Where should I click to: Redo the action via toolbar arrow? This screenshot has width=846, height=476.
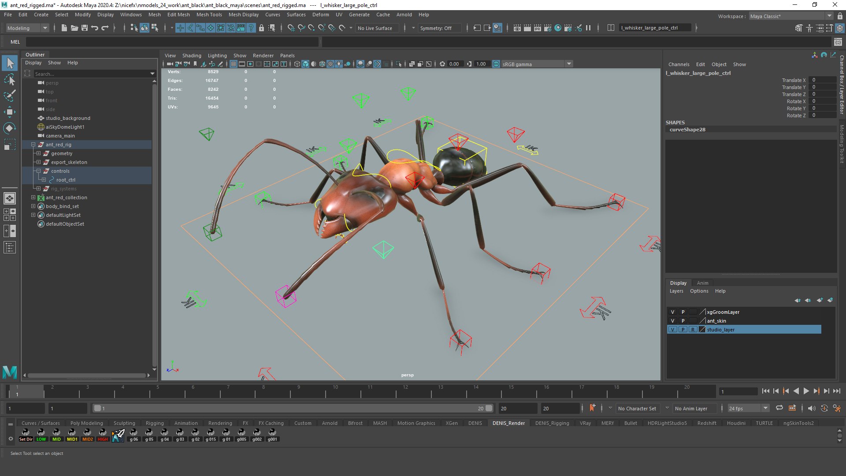pyautogui.click(x=105, y=28)
